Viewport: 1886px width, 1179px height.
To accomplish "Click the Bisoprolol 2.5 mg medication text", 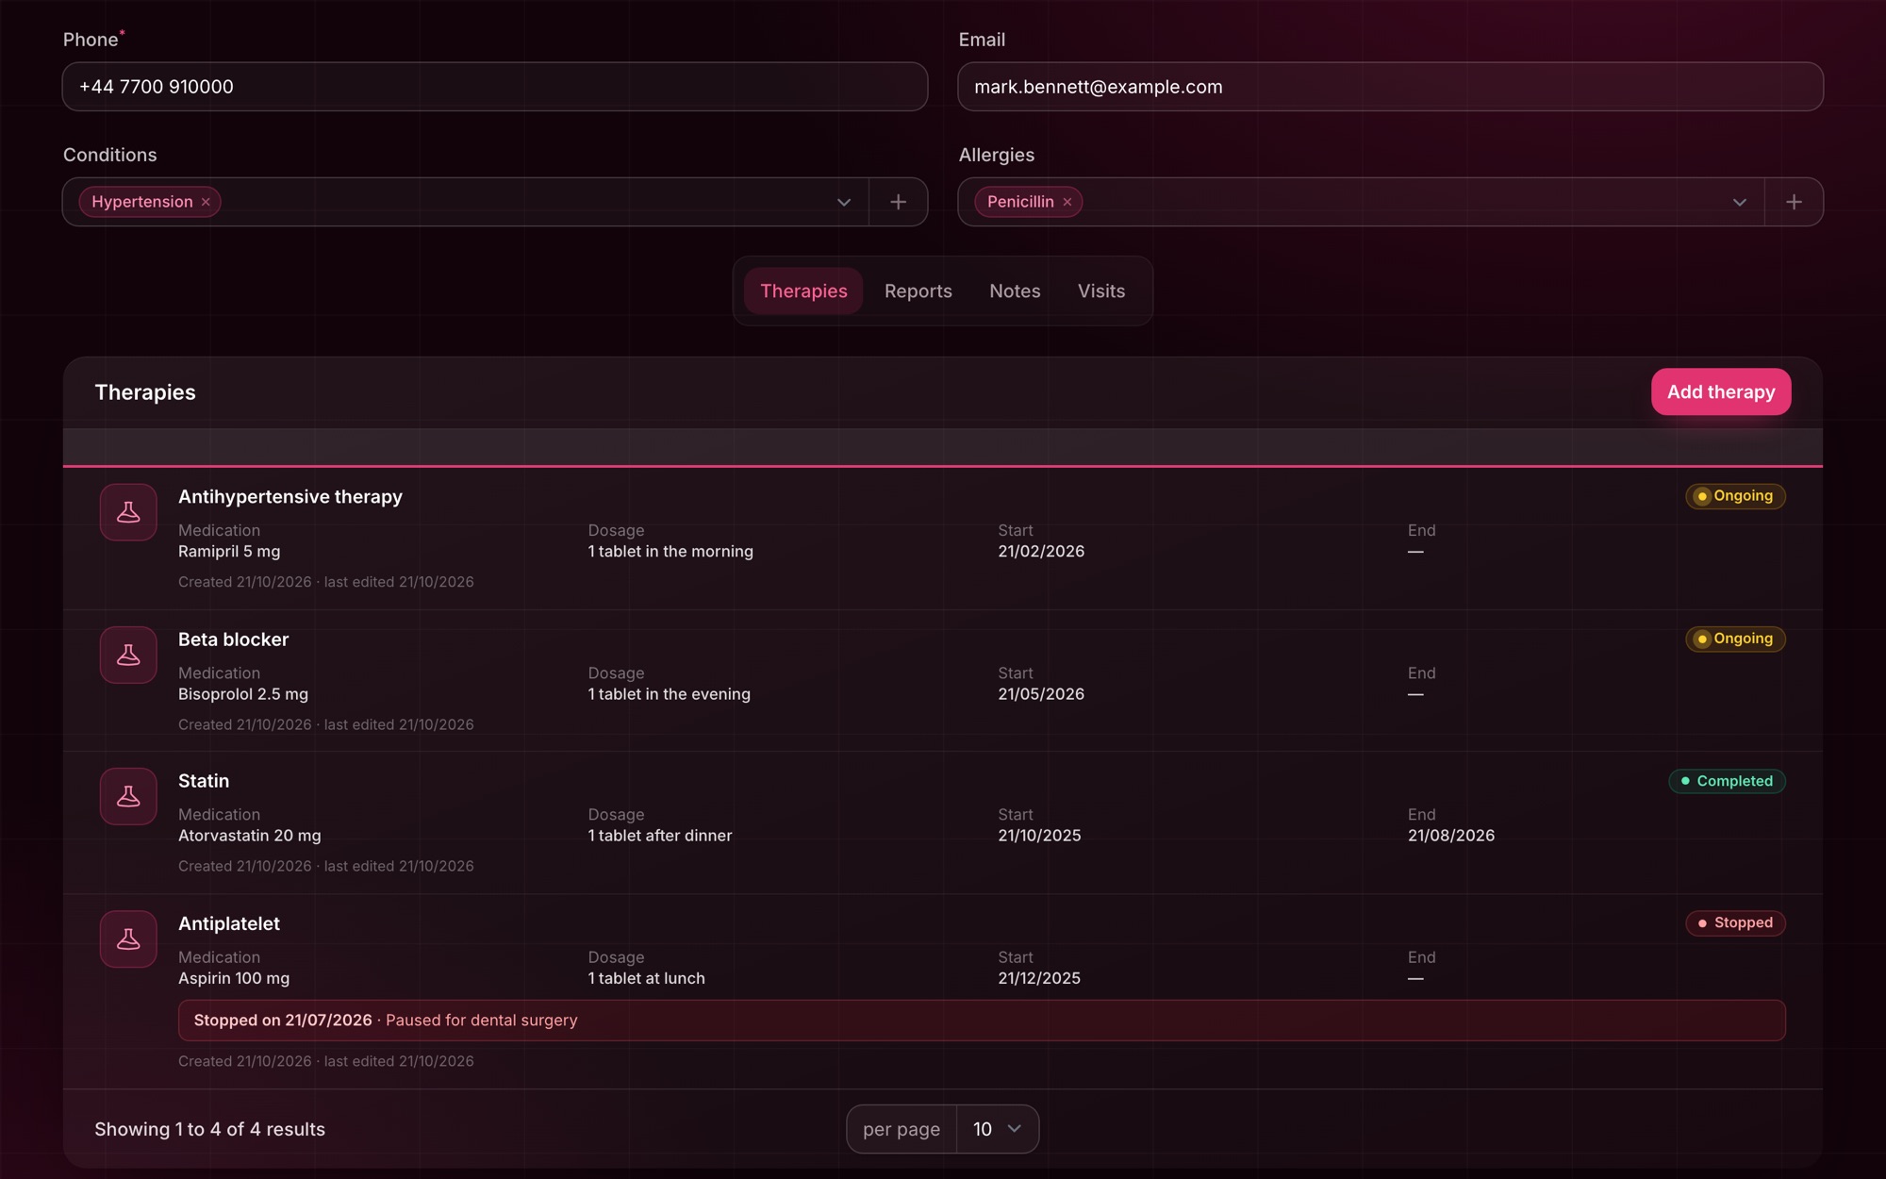I will (x=243, y=693).
